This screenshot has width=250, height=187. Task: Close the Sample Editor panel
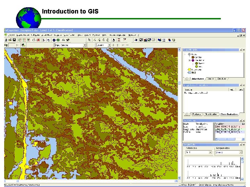tap(244, 144)
